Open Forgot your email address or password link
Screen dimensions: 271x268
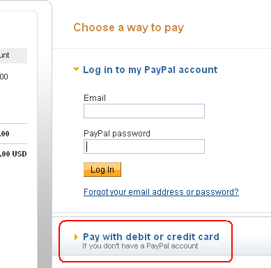coord(161,192)
